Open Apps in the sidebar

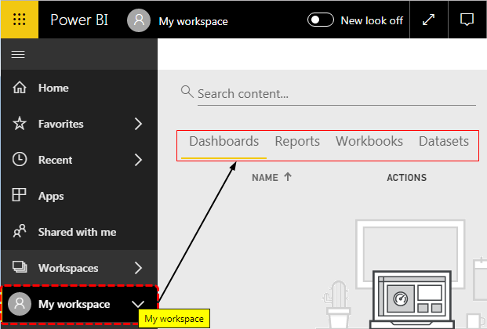coord(79,196)
